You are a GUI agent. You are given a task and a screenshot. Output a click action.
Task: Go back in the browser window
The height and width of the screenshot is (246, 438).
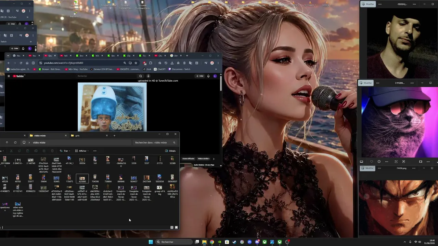click(9, 63)
